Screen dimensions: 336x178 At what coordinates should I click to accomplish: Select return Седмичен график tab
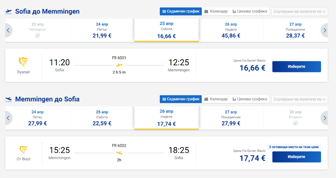click(181, 99)
